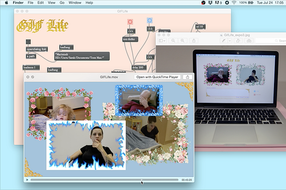
Task: Click the blue-flame framed woman video
Action: 86,145
